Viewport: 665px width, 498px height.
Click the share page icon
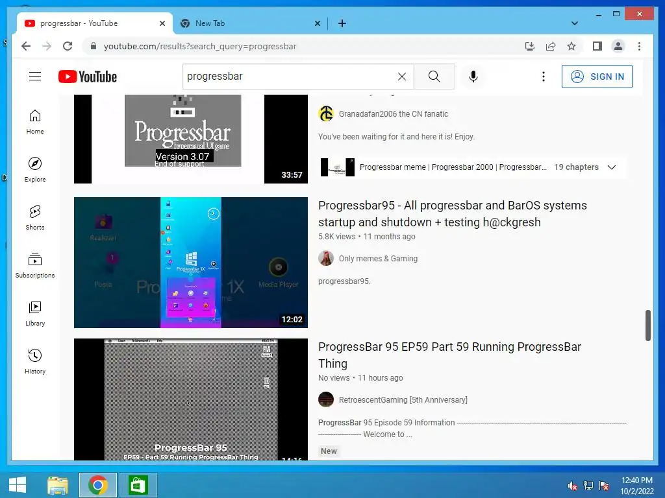[551, 46]
